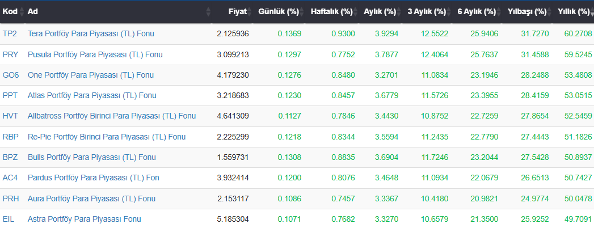Open Bulls Portföy Para Piyasası (TL) Fonu
Viewport: 594px width, 228px height.
pyautogui.click(x=92, y=157)
